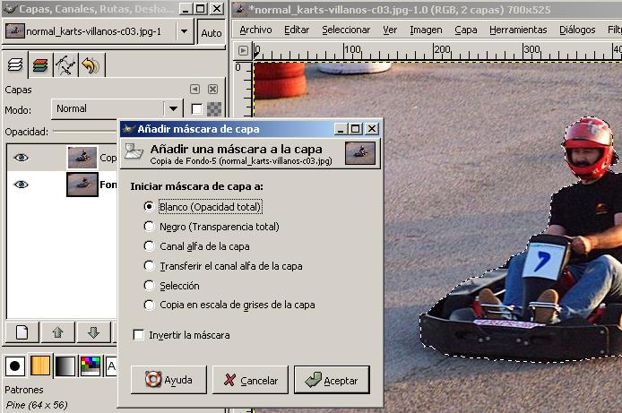Click the image thumbnail in dock image selector

(15, 31)
